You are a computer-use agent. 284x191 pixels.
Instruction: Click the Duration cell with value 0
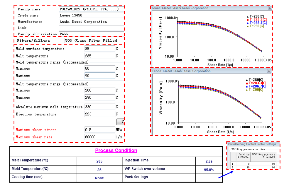(243, 164)
